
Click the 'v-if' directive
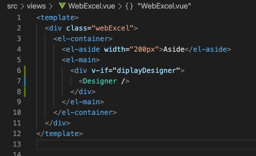pos(100,70)
